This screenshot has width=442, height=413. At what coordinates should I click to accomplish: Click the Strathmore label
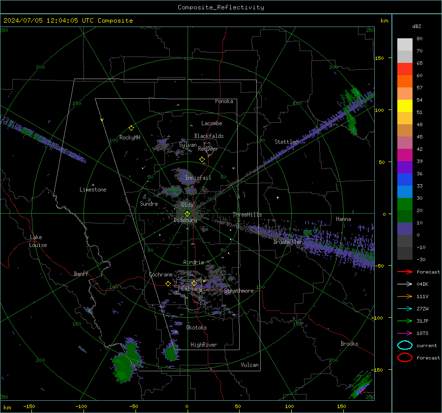click(239, 291)
